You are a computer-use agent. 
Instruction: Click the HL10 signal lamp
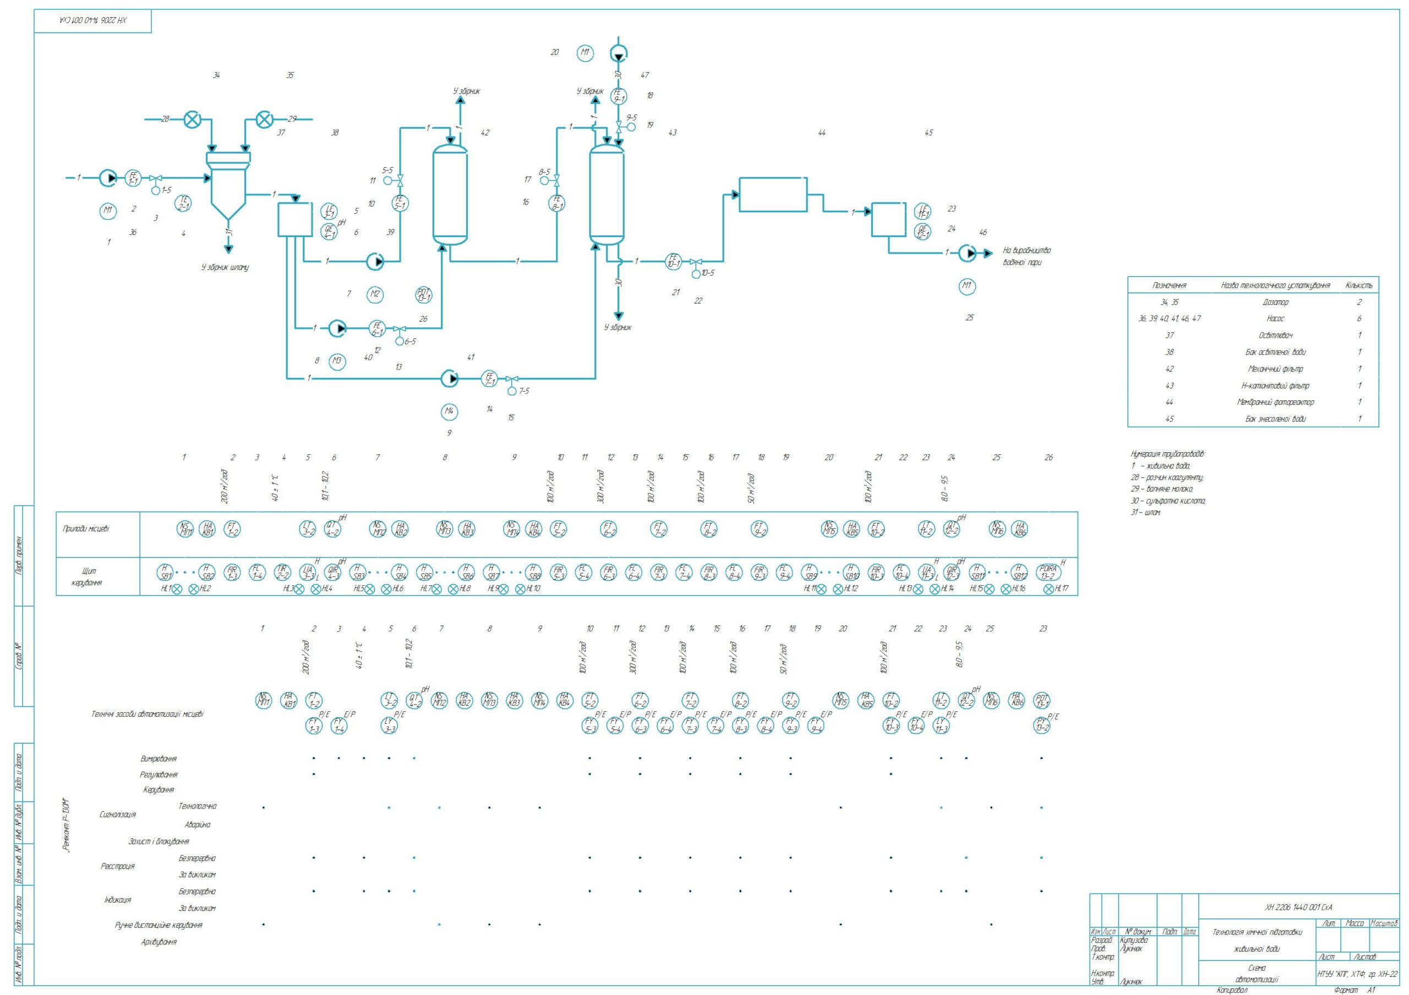click(x=521, y=589)
